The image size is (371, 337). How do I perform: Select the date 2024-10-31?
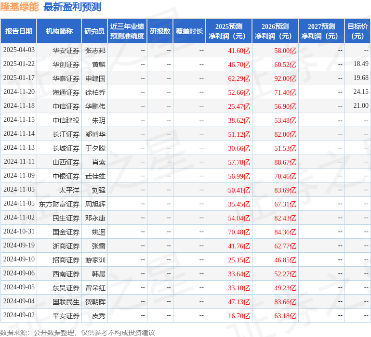pos(19,231)
